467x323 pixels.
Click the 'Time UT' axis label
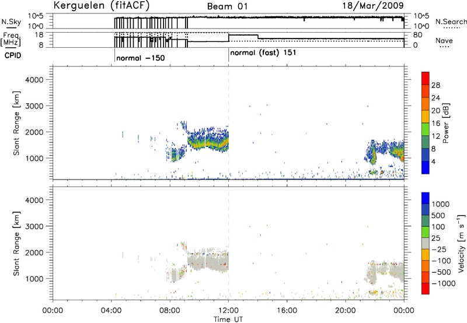pyautogui.click(x=228, y=320)
